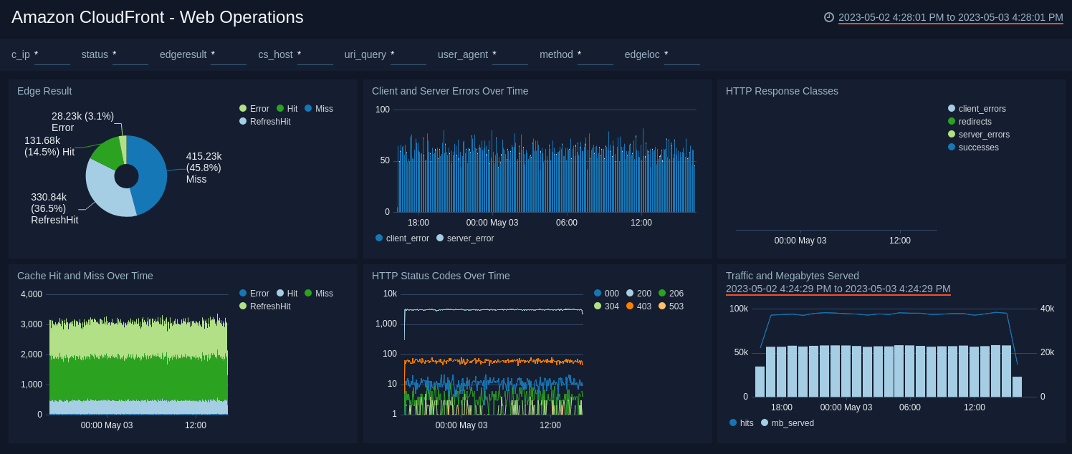The width and height of the screenshot is (1072, 454).
Task: Open the dashboard time range selector
Action: 949,17
